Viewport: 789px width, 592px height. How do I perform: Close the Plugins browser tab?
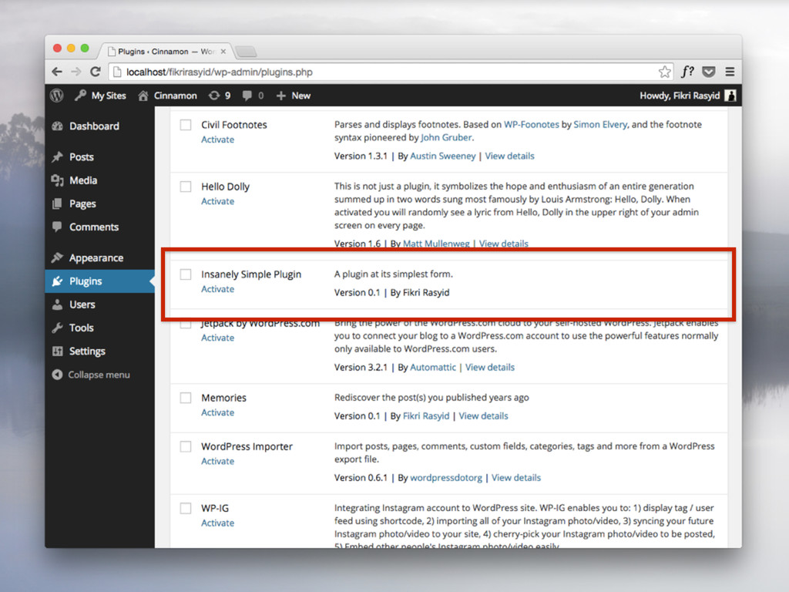coord(223,52)
